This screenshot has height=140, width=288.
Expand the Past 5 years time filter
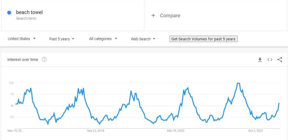coord(62,39)
